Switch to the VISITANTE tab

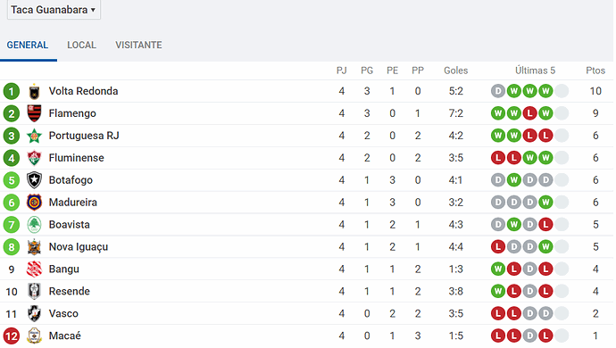coord(138,46)
